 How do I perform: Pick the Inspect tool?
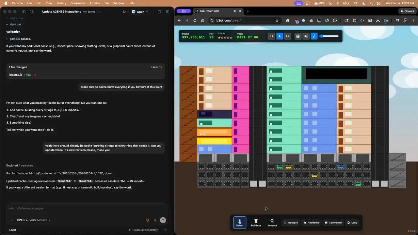[272, 223]
